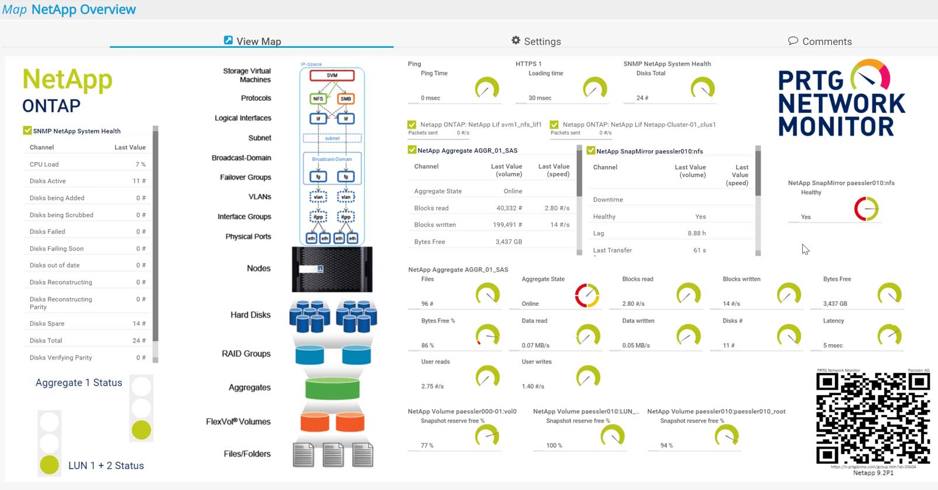The height and width of the screenshot is (490, 938).
Task: Click the User writes gauge
Action: coord(588,378)
